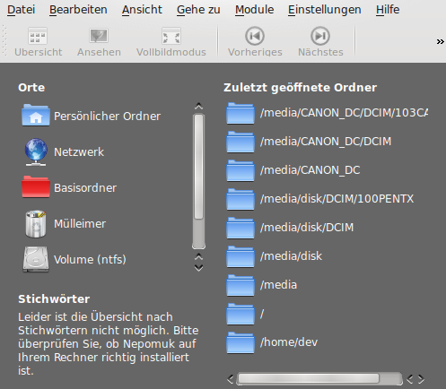446x389 pixels.
Task: Go to Nächstes next image
Action: [x=320, y=36]
